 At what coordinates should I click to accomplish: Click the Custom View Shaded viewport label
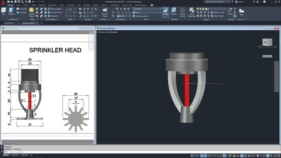click(x=107, y=32)
